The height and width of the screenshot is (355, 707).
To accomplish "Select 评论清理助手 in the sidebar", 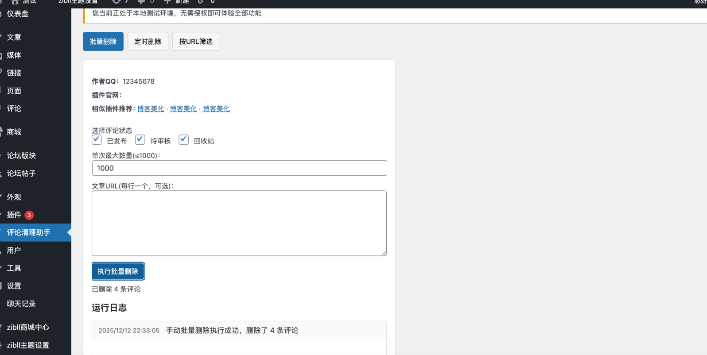I will pos(35,232).
